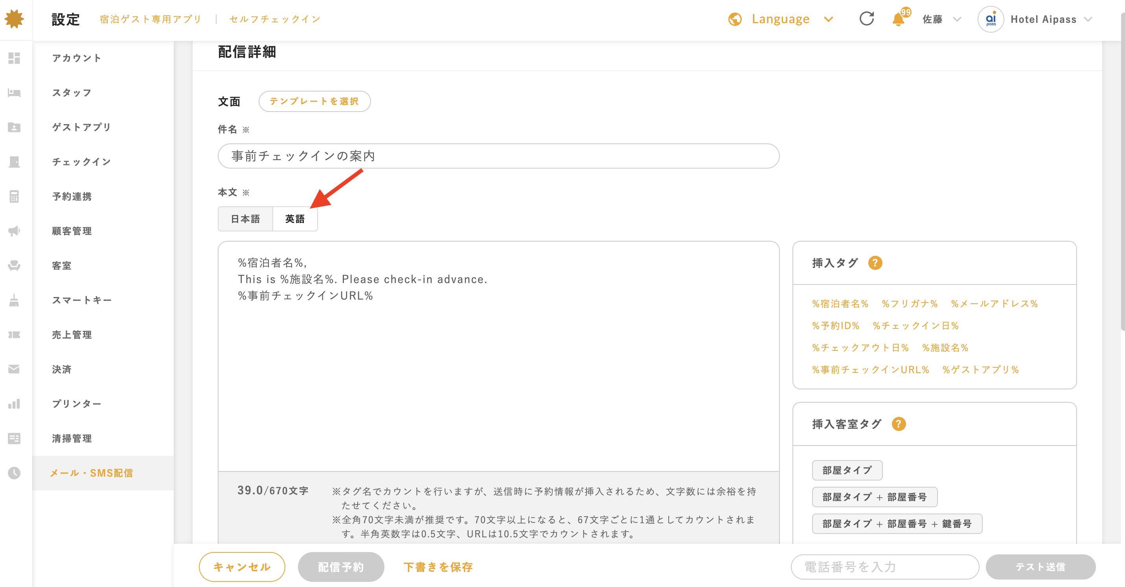
Task: Open 売上管理 settings menu item
Action: (x=72, y=335)
